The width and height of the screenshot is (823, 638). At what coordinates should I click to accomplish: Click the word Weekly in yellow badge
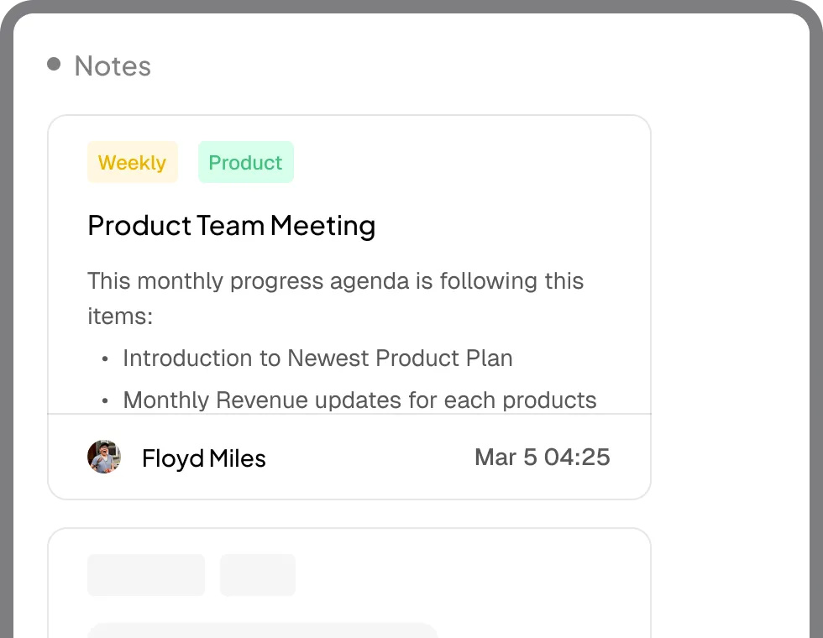(x=133, y=163)
